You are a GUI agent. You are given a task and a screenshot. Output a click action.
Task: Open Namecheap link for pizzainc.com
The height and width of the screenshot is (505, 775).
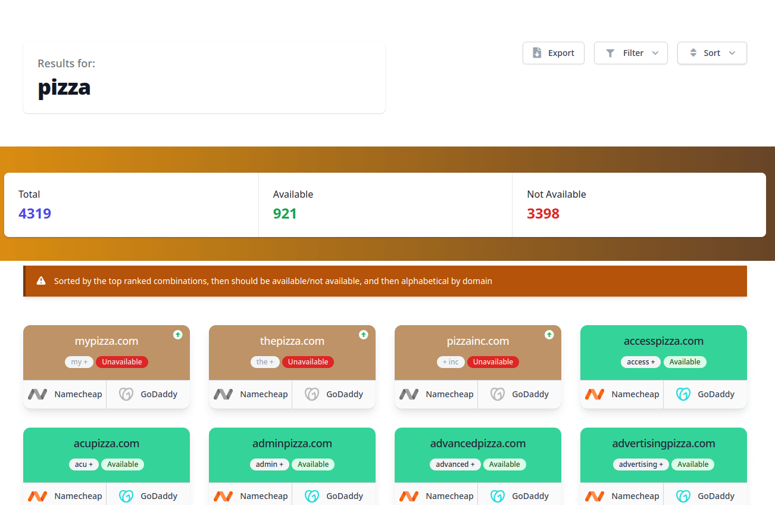pyautogui.click(x=436, y=394)
